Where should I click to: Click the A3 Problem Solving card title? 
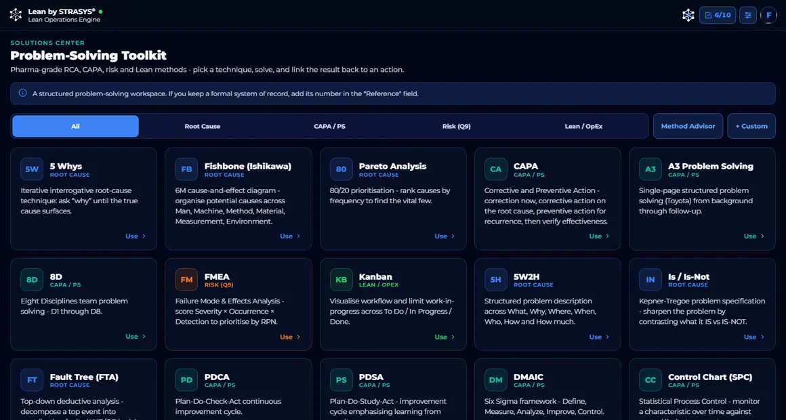[710, 166]
